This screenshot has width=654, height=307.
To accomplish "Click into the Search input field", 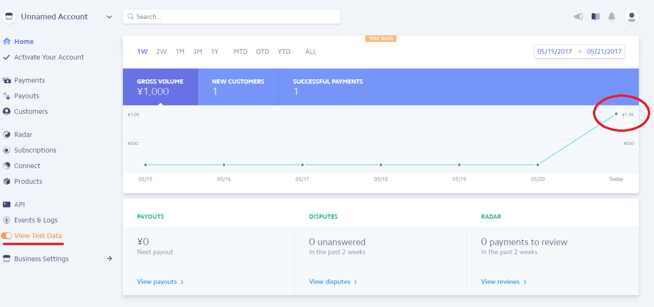I will tap(232, 17).
